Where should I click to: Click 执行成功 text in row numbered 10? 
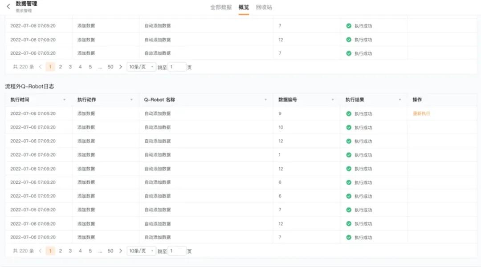point(363,128)
